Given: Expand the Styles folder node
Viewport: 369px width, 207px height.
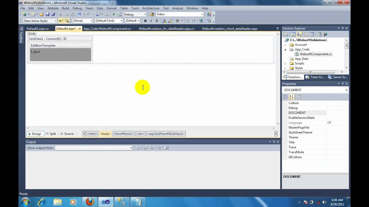Looking at the screenshot, I should coord(285,68).
